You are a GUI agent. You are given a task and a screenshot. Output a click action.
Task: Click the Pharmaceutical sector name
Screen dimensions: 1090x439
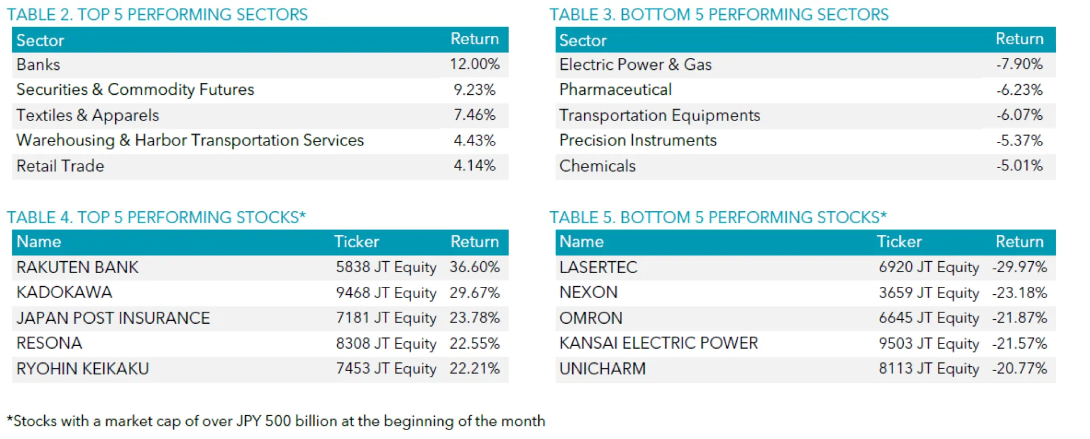coord(615,90)
